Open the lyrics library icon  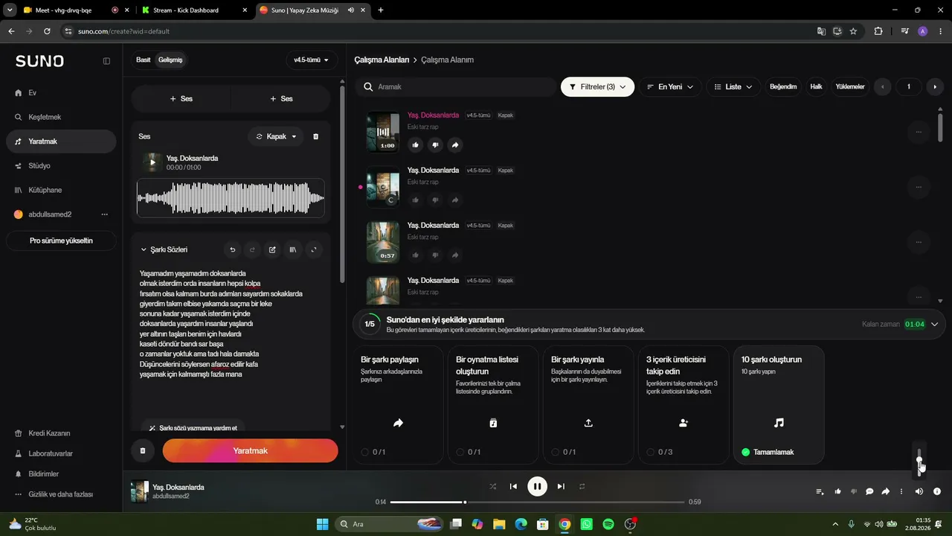pos(293,250)
